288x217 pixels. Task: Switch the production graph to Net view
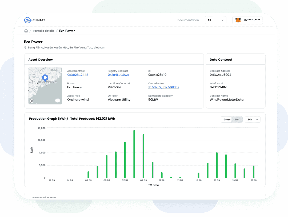[237, 119]
